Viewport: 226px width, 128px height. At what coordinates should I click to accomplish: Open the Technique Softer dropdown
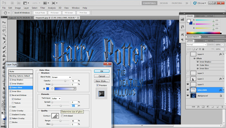tap(56, 98)
